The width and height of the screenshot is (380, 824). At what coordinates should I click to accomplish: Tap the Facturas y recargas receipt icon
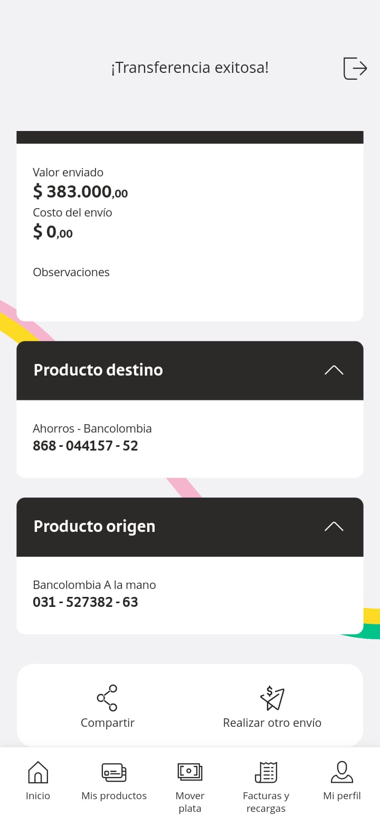pyautogui.click(x=266, y=772)
